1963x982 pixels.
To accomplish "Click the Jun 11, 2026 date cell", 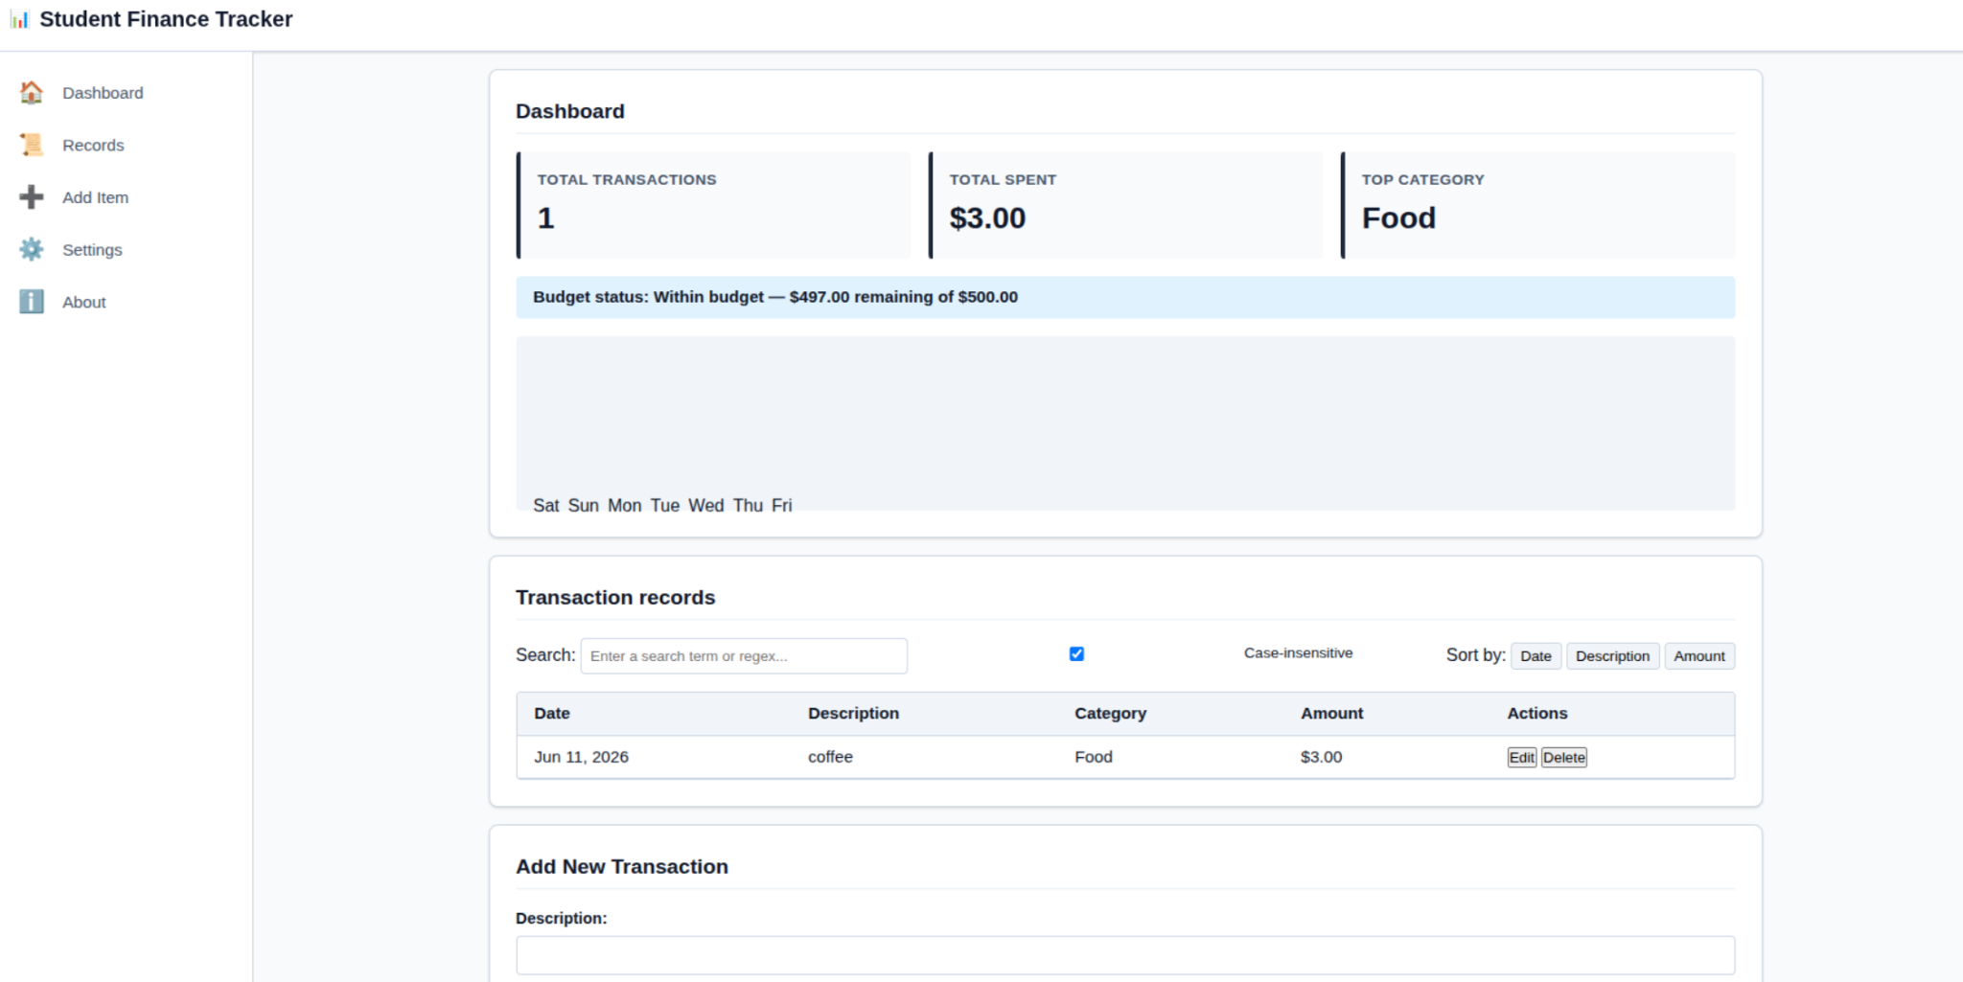I will click(x=581, y=757).
